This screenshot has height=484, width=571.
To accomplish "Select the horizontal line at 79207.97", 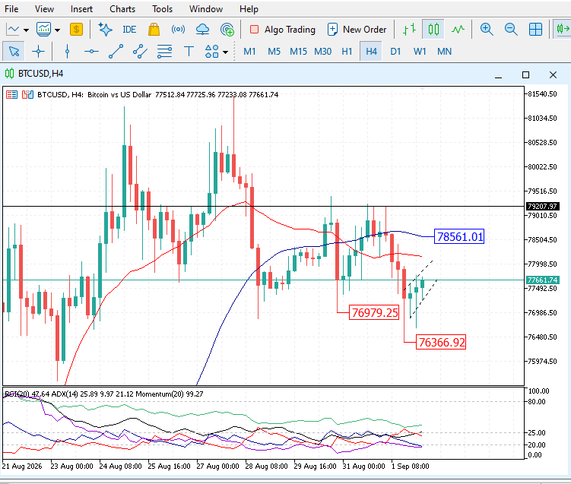I will coord(263,207).
